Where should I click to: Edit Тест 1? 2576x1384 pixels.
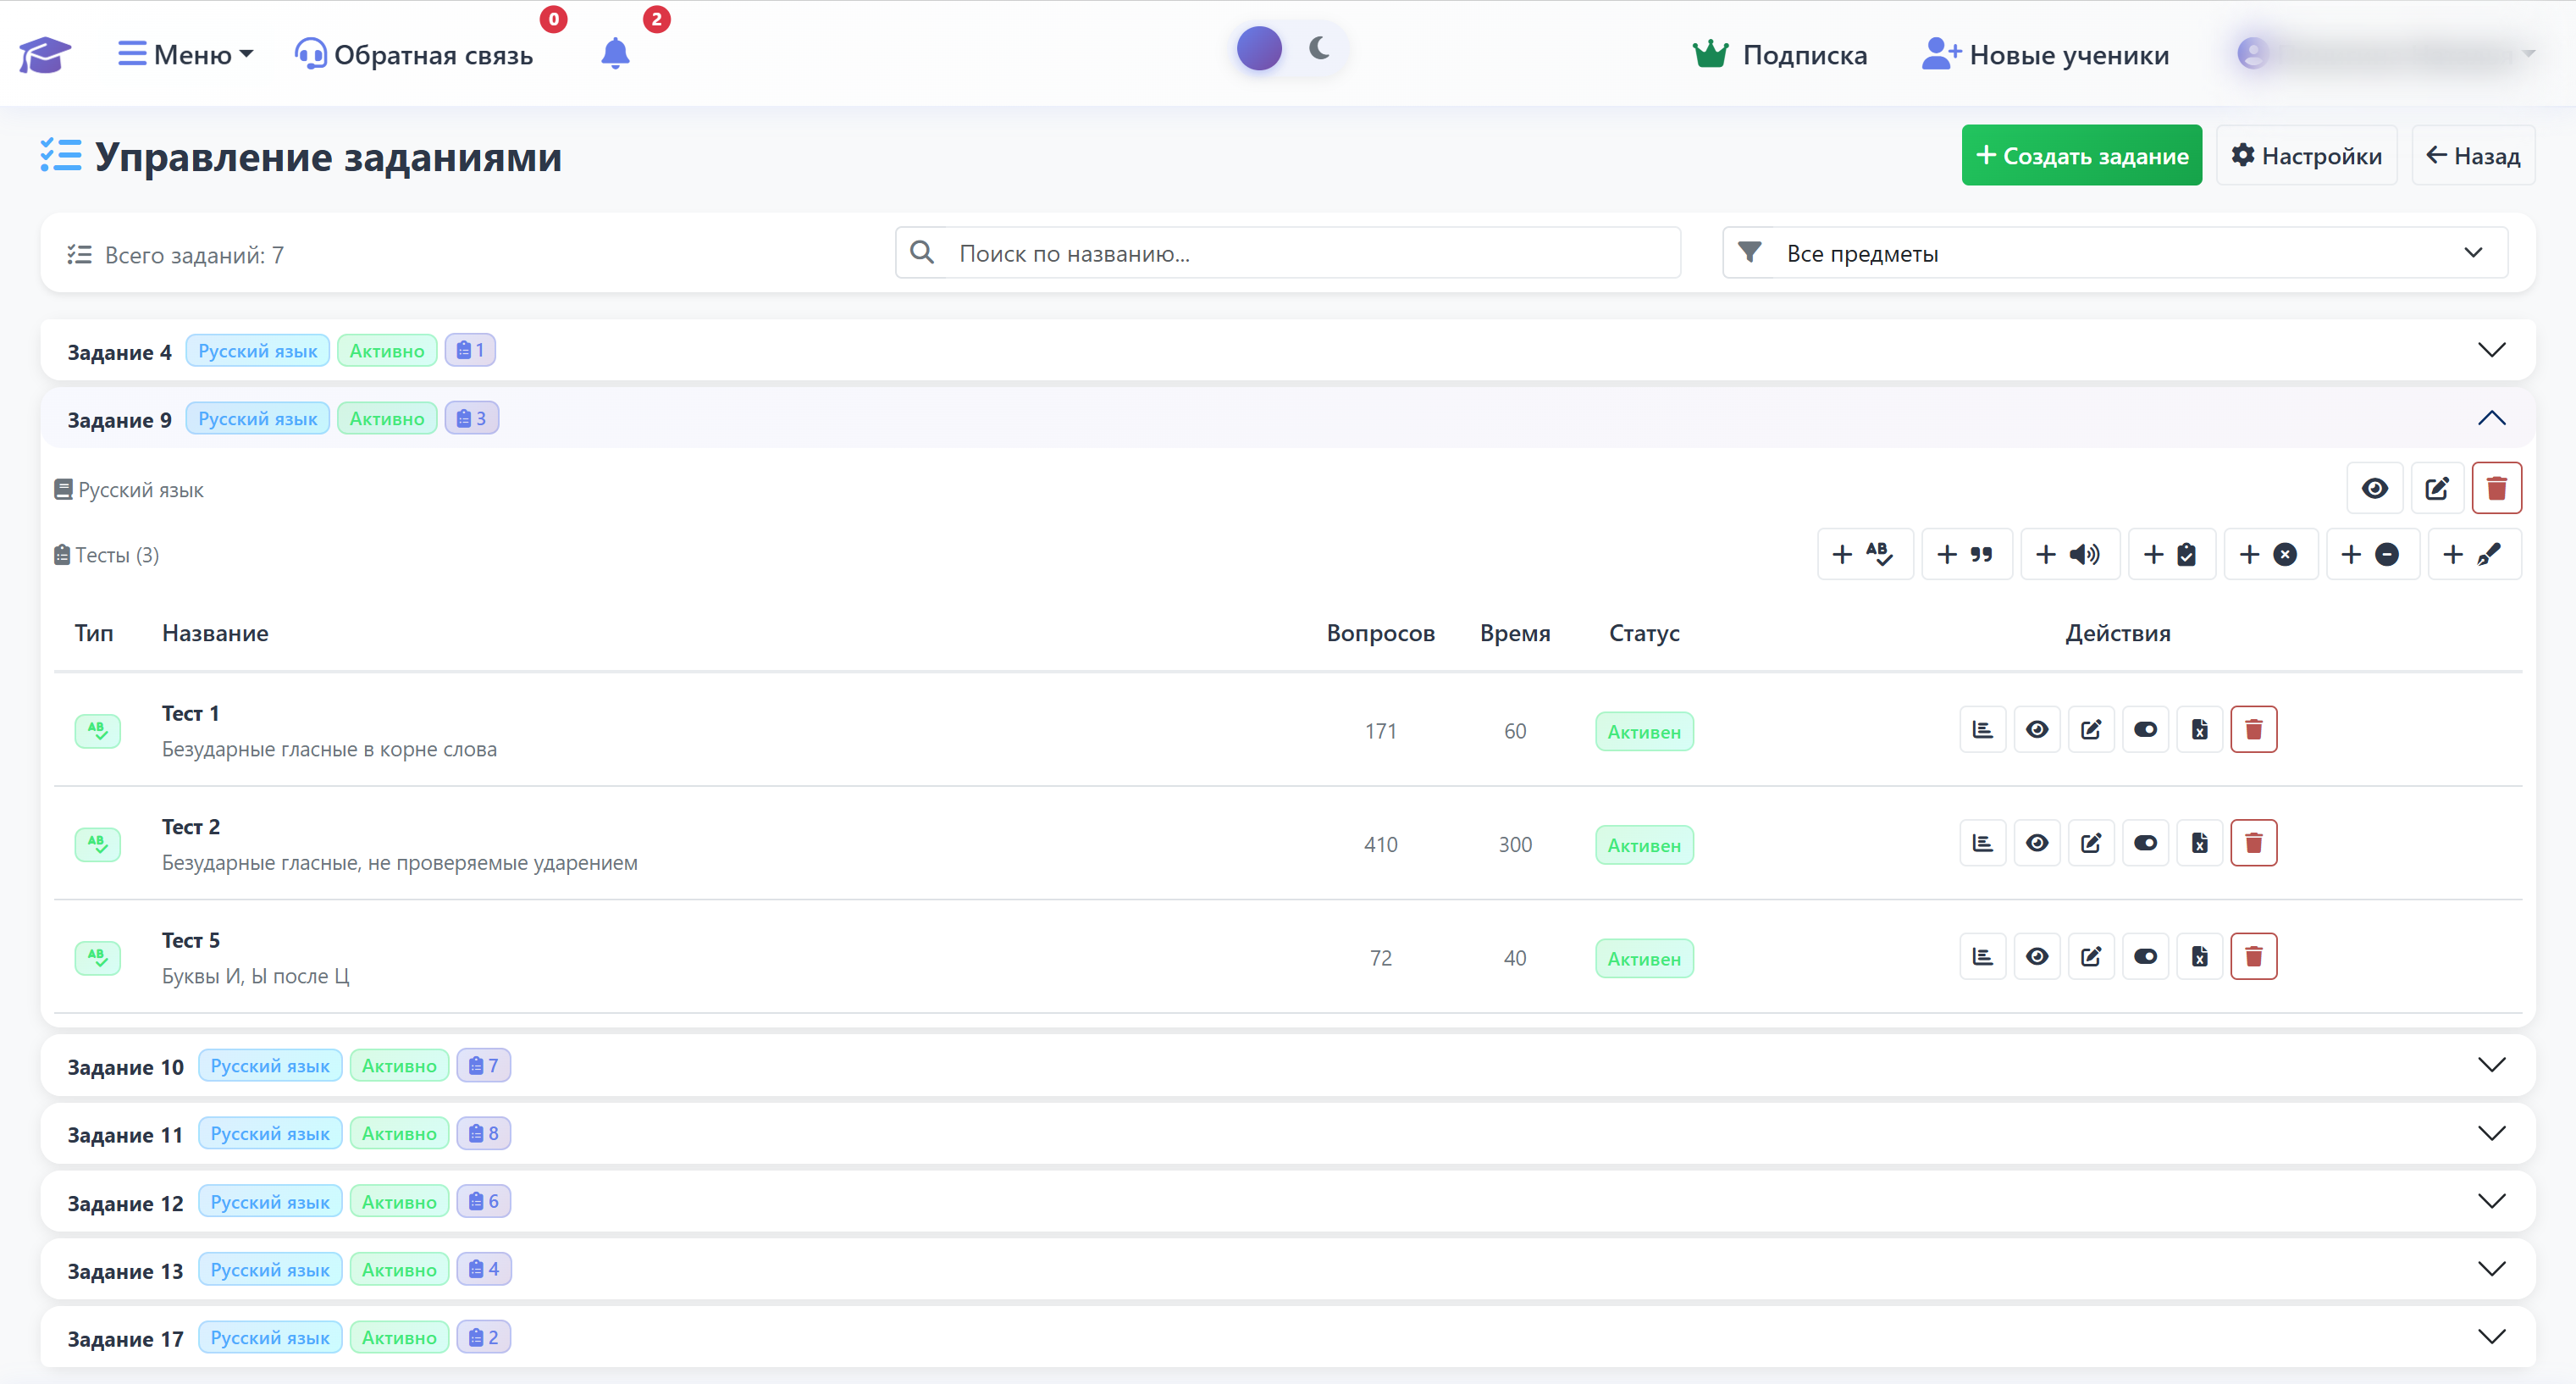2091,729
